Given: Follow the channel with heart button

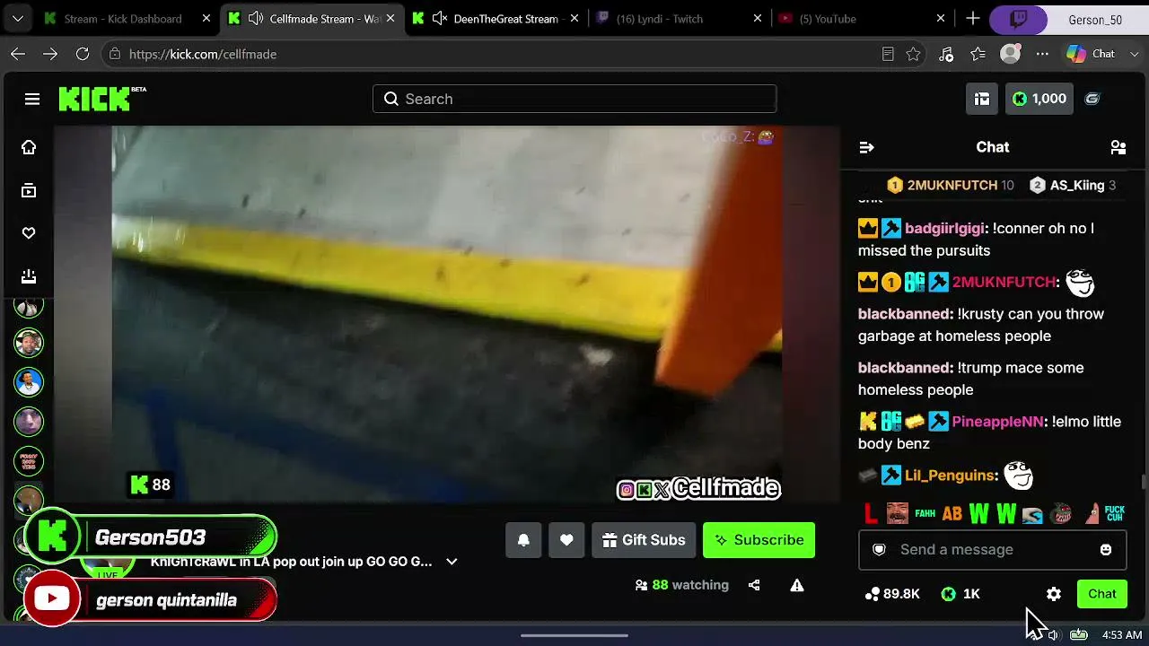Looking at the screenshot, I should (566, 540).
